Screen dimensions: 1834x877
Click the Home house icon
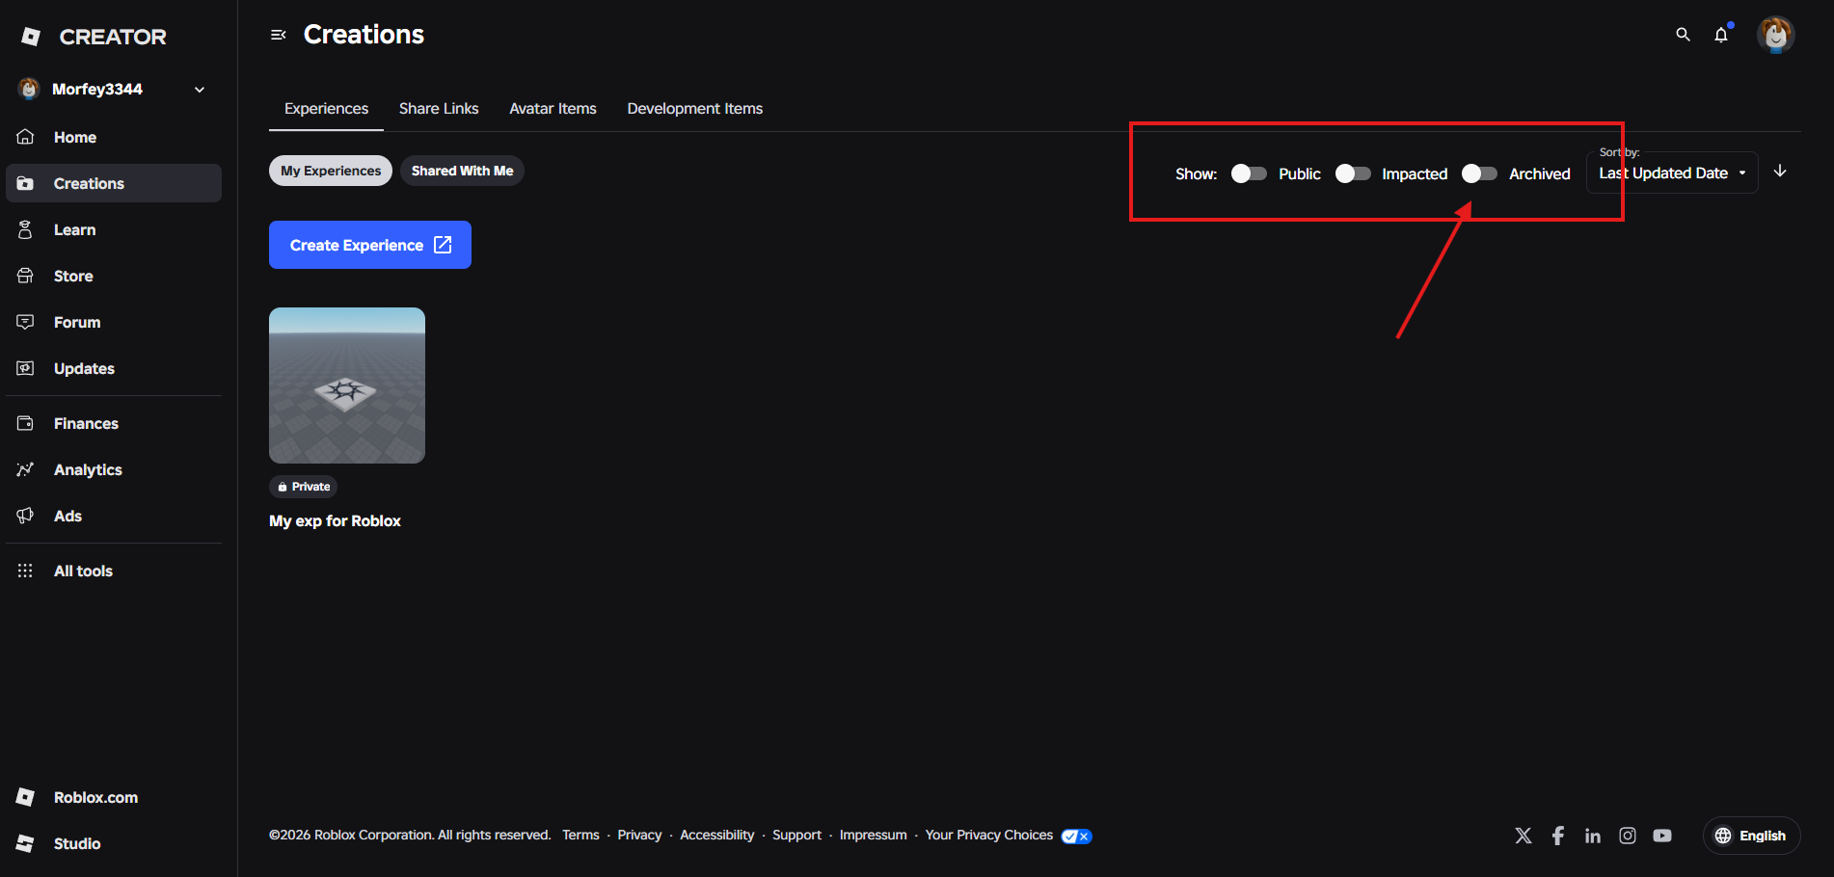[x=26, y=137]
